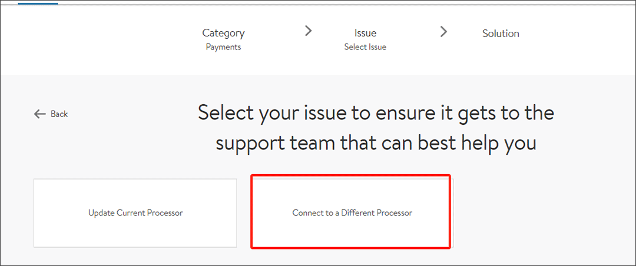This screenshot has height=266, width=636.
Task: Select the Payments sub-label under Category
Action: [223, 47]
